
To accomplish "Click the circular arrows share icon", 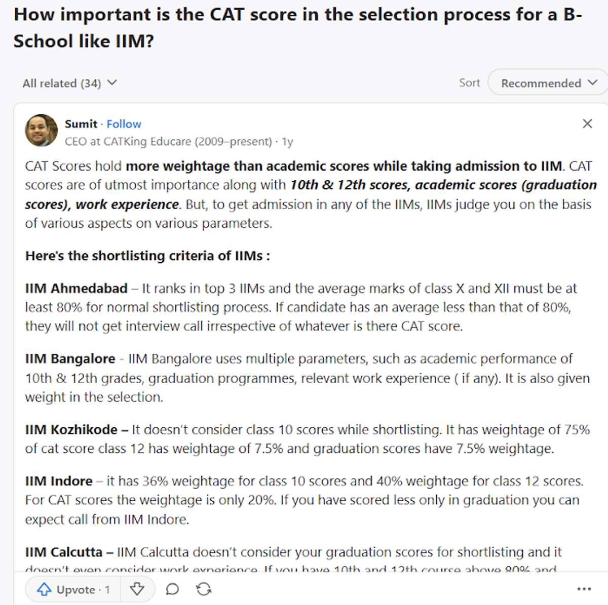I will coord(204,589).
